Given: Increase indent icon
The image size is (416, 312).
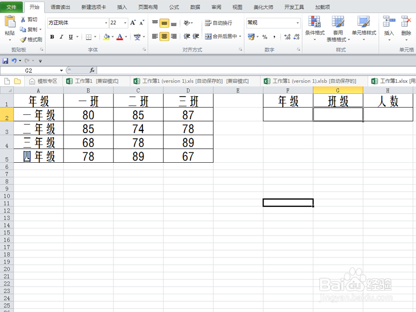Looking at the screenshot, I should click(196, 36).
